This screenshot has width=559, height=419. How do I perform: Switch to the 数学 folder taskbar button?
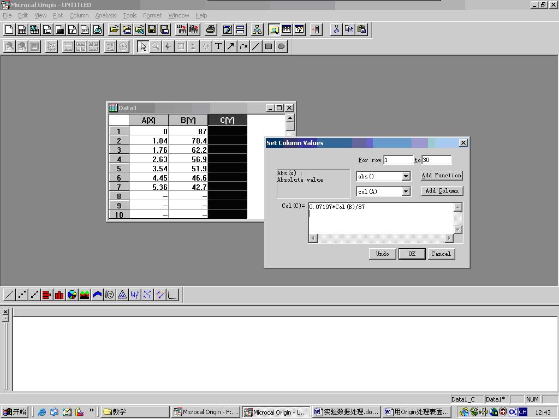pos(135,412)
